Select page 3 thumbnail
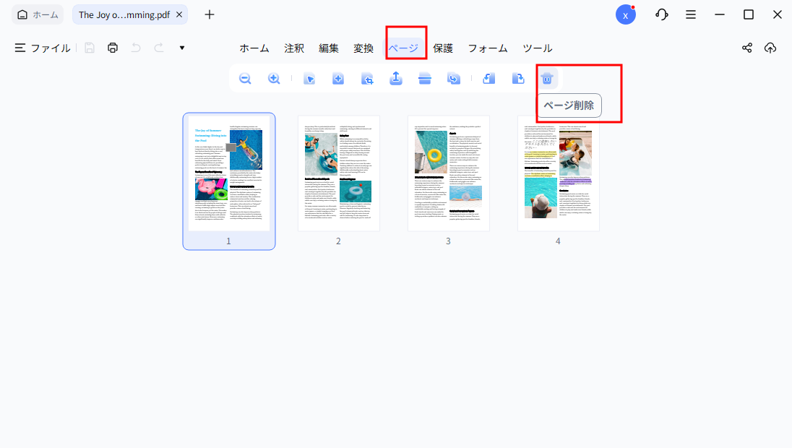The width and height of the screenshot is (792, 448). [x=448, y=173]
